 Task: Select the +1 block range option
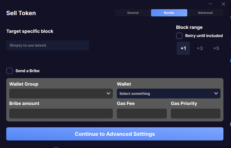183,48
